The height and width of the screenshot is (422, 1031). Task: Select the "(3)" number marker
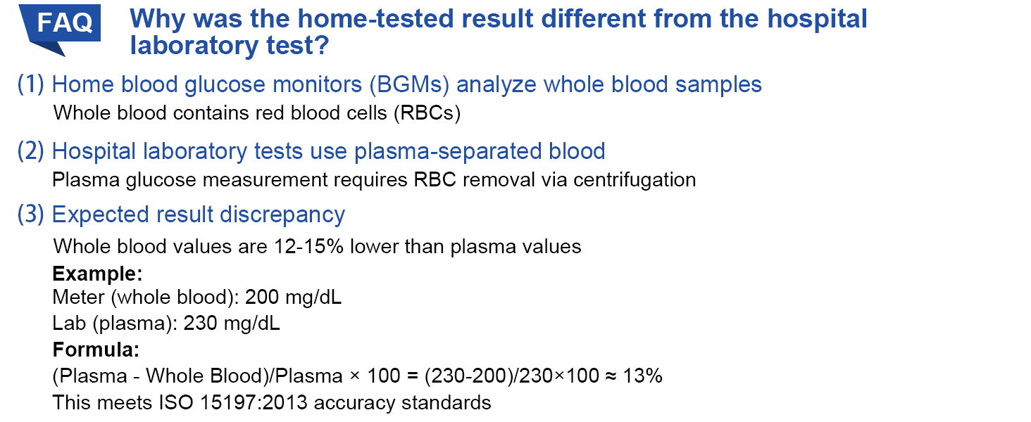coord(31,215)
